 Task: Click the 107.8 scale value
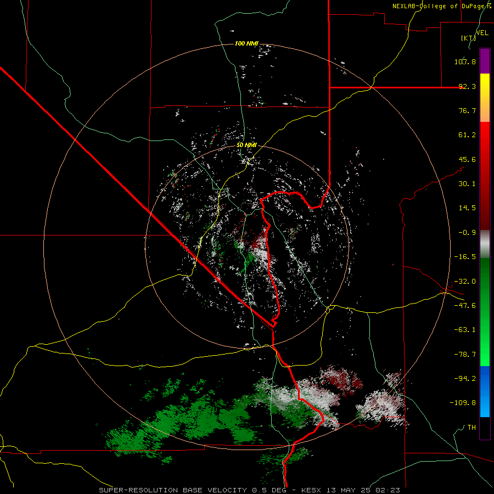[465, 61]
